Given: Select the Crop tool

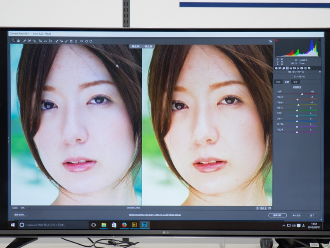Looking at the screenshot, I should [40, 41].
